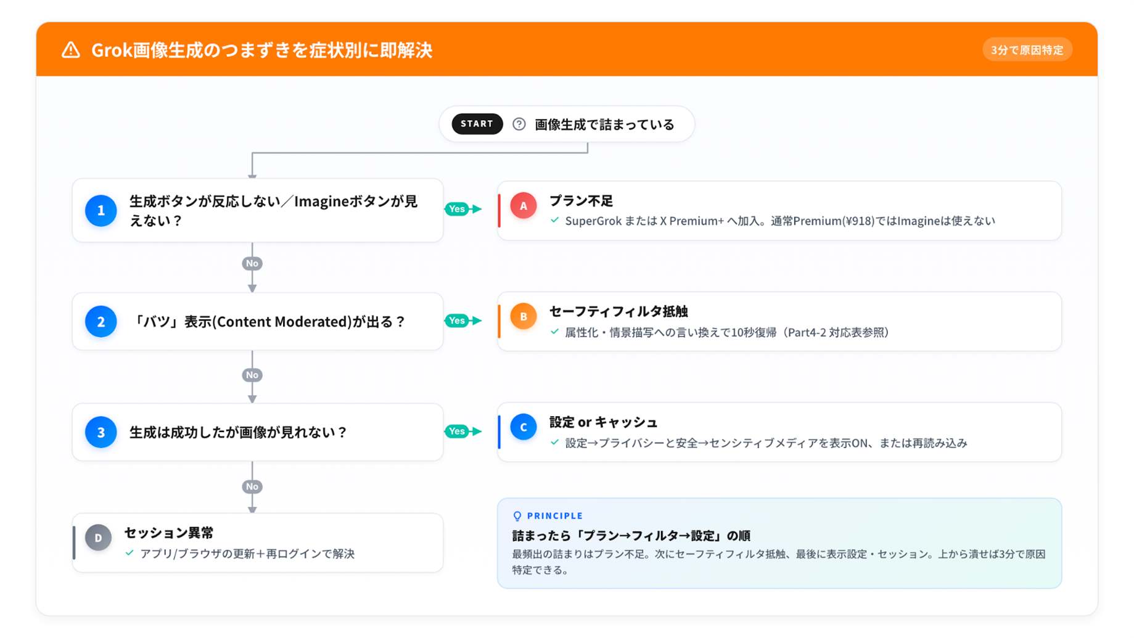Image resolution: width=1134 pixels, height=638 pixels.
Task: Click the text 'アプリ/ブラウザの更新＋再ログインで解決'
Action: point(247,554)
